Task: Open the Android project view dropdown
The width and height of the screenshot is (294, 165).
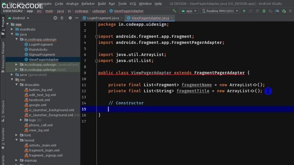Action: (18, 18)
